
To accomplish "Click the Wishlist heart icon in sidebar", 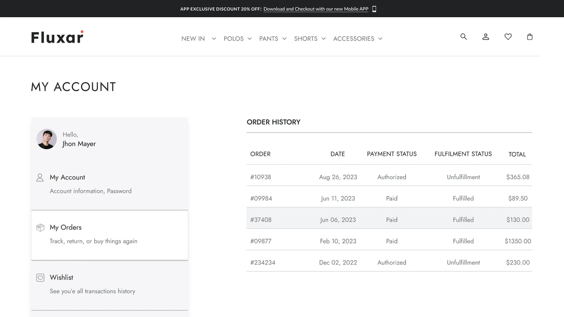I will [40, 278].
